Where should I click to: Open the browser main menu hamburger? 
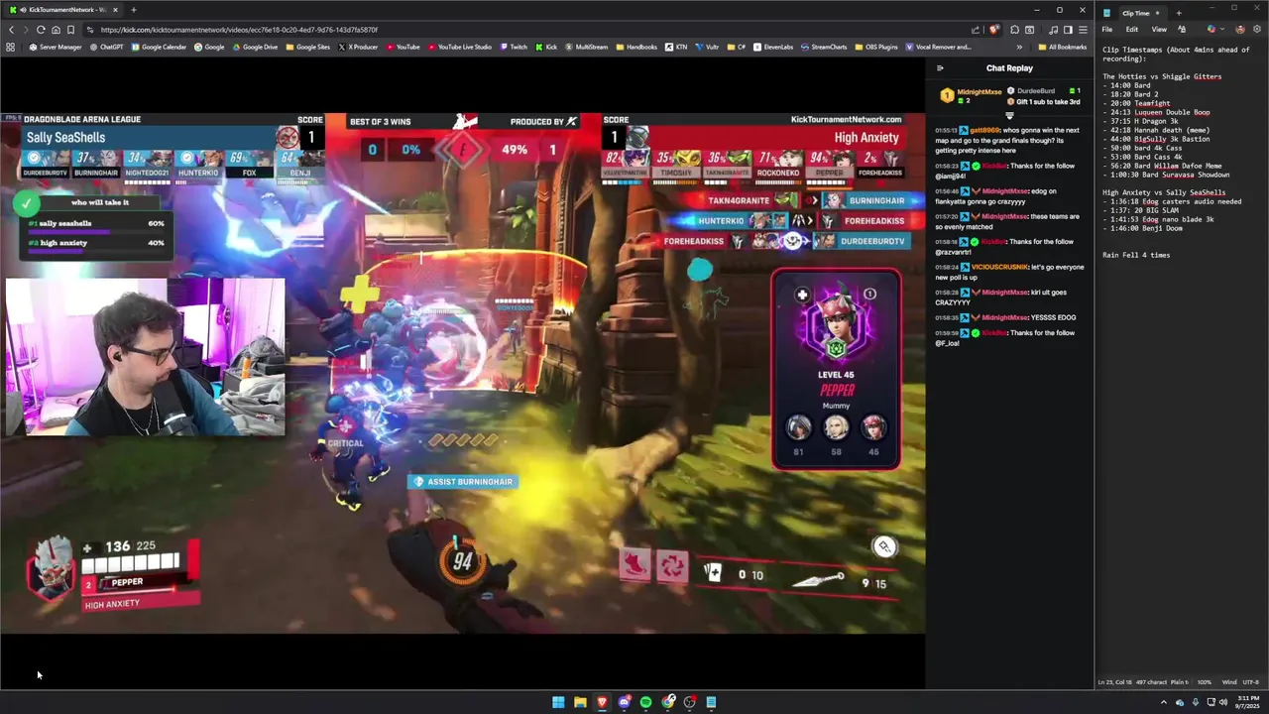pos(1083,30)
